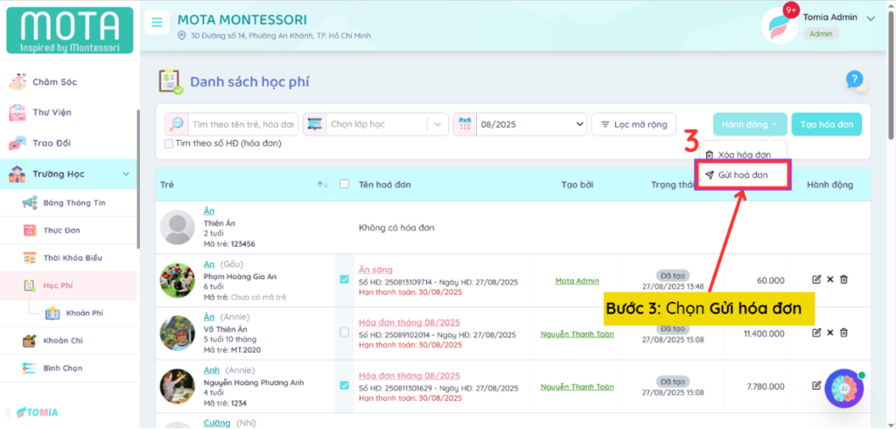Screen dimensions: 896x429
Task: Click trash icon for 11.400.000 invoice row
Action: (844, 333)
